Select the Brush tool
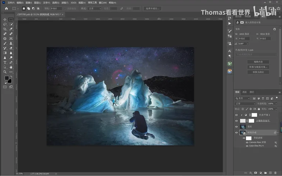Viewport: 282px width, 176px height. tap(5, 43)
